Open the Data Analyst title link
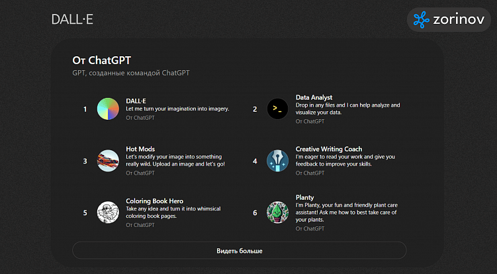Image resolution: width=497 pixels, height=274 pixels. 314,97
